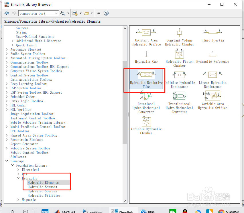This screenshot has width=244, height=213.
Task: Expand the Electrical library node
Action: point(18,169)
